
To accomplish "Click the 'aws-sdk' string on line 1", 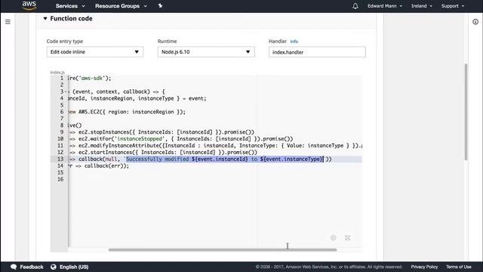I will pyautogui.click(x=92, y=79).
